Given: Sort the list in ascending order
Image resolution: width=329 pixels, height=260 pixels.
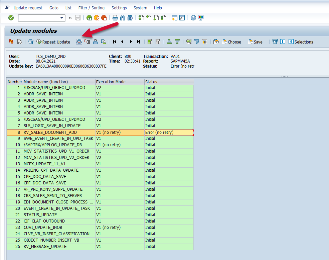Looking at the screenshot, I should coord(169,42).
